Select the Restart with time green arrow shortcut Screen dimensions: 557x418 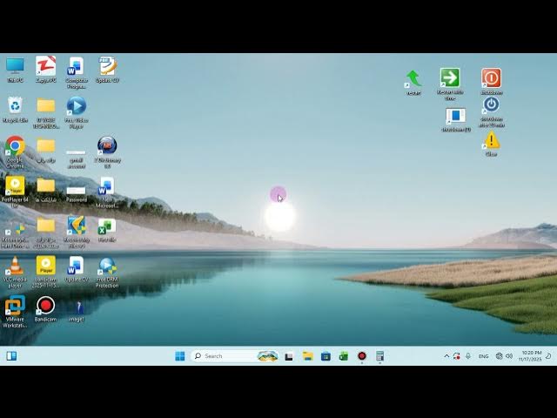pyautogui.click(x=450, y=84)
